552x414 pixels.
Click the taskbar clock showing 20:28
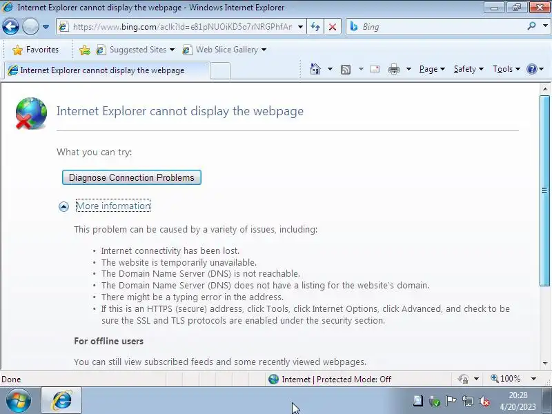[x=517, y=401]
